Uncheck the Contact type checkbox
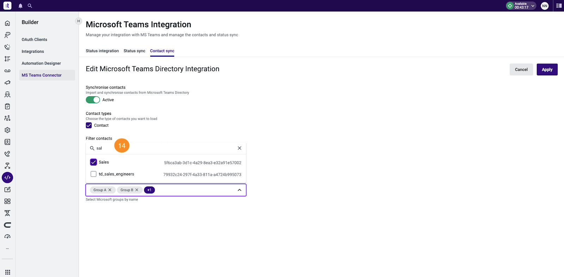 click(89, 125)
